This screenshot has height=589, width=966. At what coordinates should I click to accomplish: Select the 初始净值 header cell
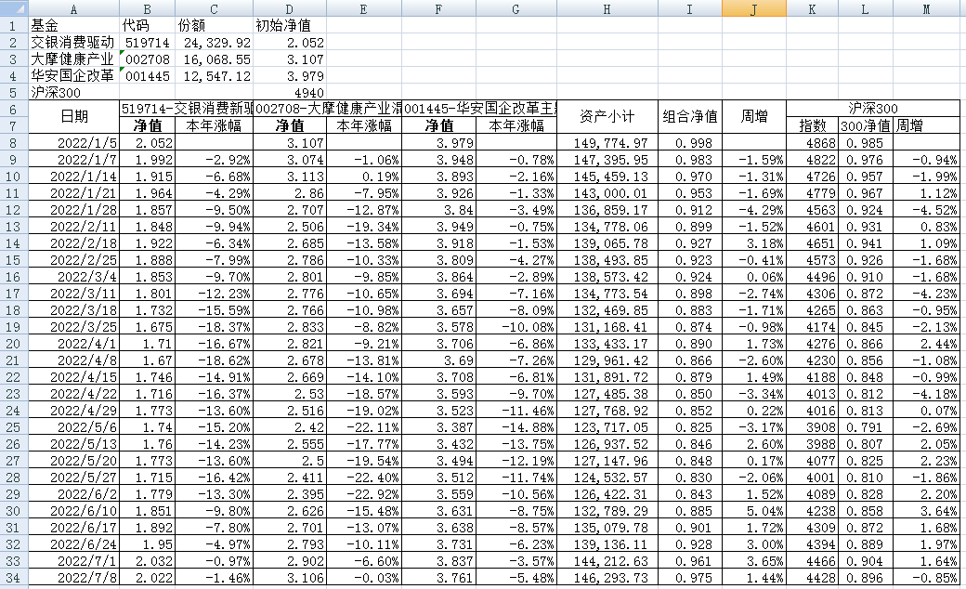point(290,25)
